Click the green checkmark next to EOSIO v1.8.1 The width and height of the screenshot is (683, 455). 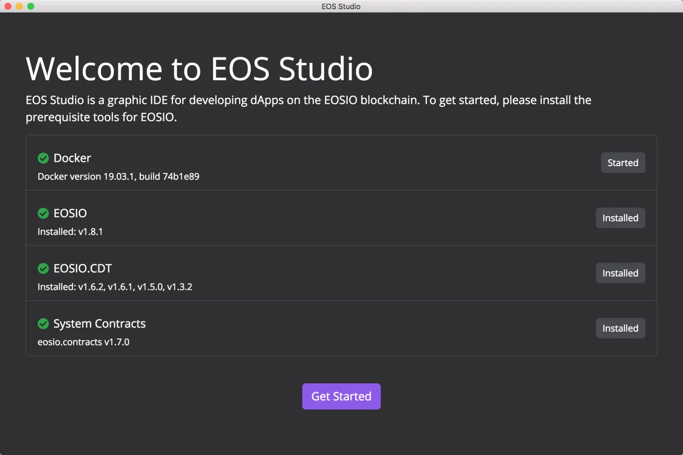(43, 213)
